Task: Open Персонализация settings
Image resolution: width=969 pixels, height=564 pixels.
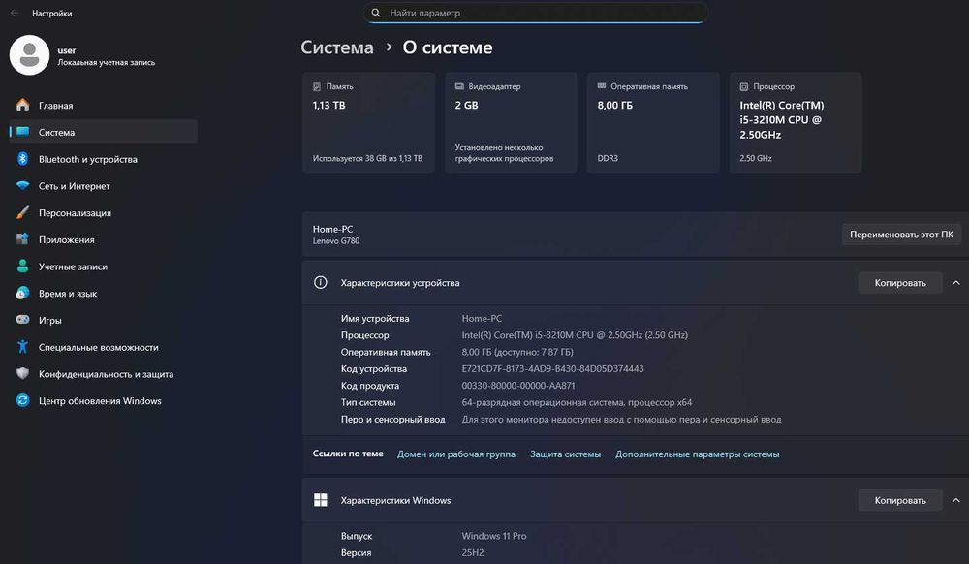Action: [x=104, y=212]
